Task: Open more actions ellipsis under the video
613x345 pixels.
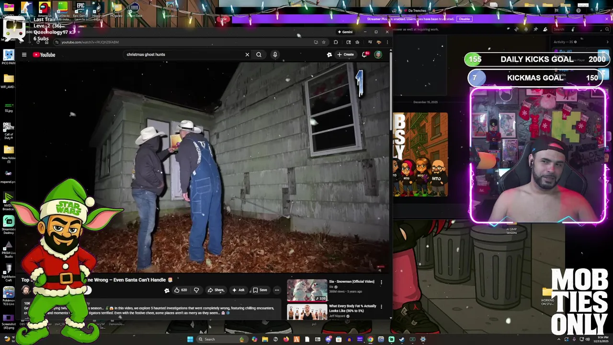Action: click(277, 290)
